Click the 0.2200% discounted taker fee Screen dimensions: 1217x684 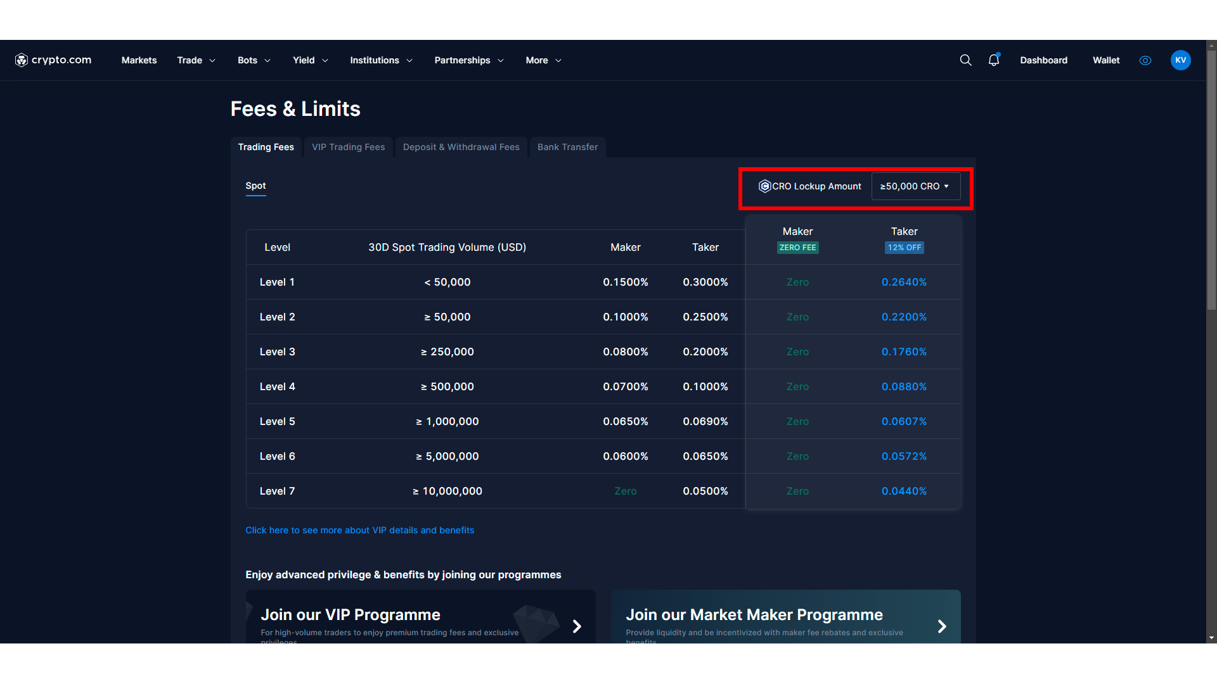click(904, 317)
